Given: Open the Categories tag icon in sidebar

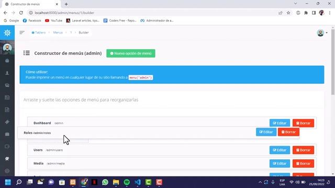Looking at the screenshot, I should pyautogui.click(x=7, y=122).
